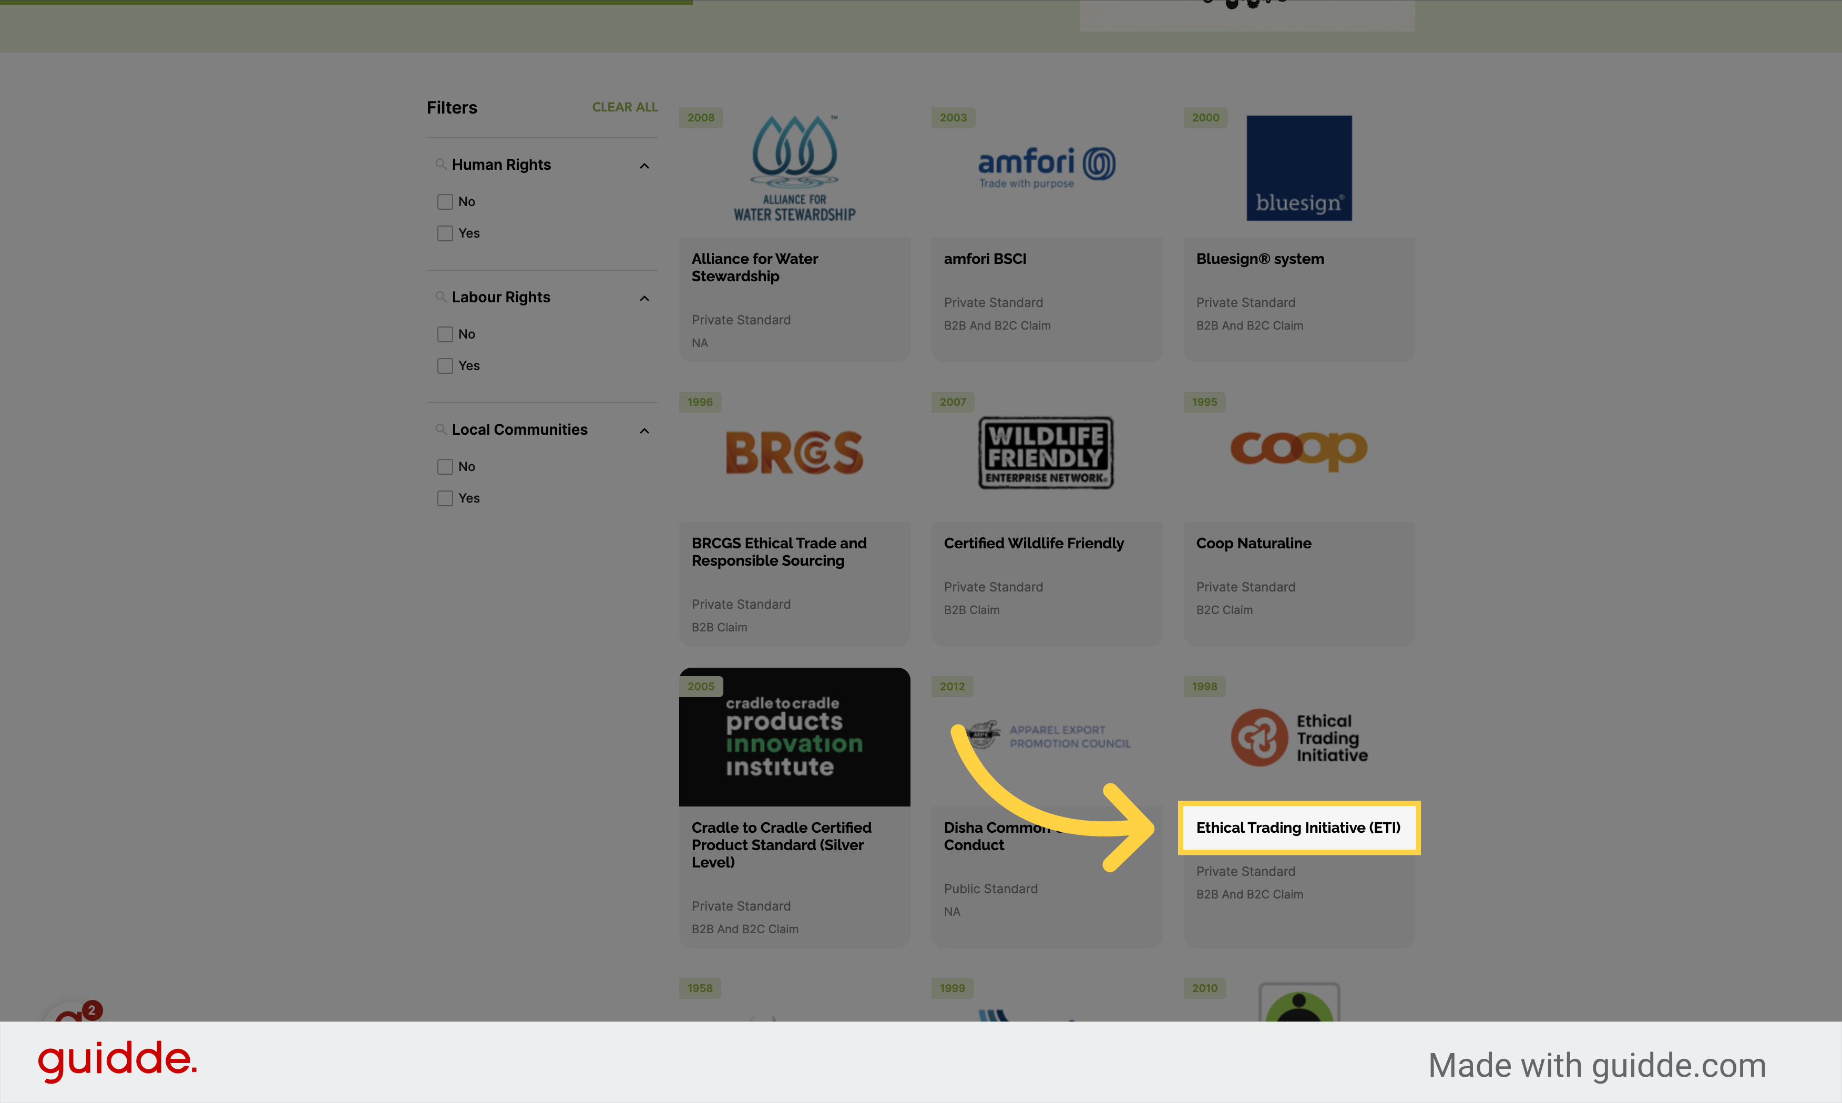Open the cradle to cradle institute logo

tap(794, 737)
